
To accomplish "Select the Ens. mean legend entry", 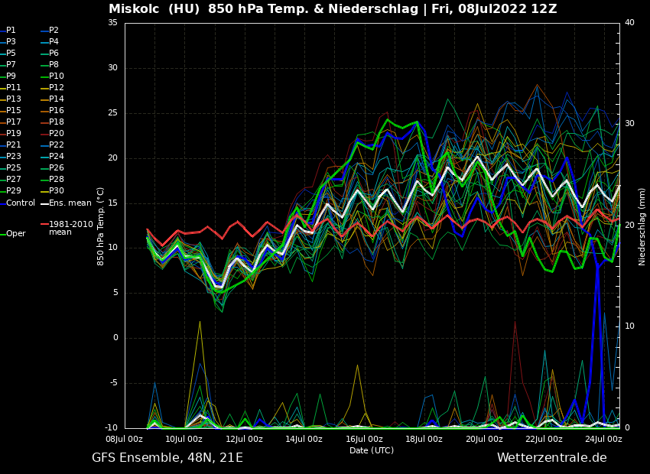I will [x=70, y=203].
